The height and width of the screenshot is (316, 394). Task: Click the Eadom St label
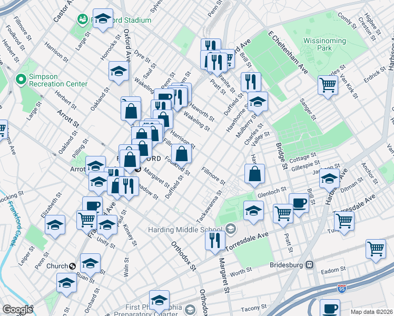pyautogui.click(x=333, y=271)
